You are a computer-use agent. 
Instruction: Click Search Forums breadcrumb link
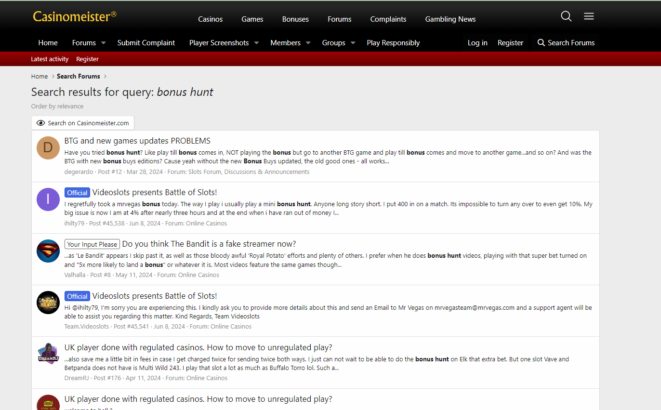[x=79, y=76]
